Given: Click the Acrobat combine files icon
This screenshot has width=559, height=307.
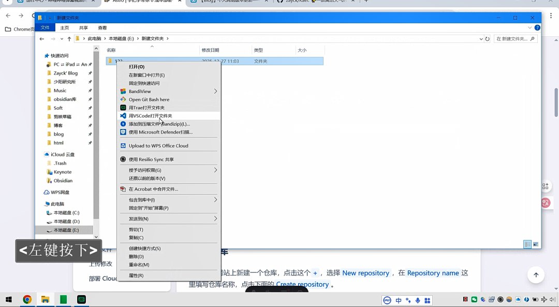Looking at the screenshot, I should 123,189.
